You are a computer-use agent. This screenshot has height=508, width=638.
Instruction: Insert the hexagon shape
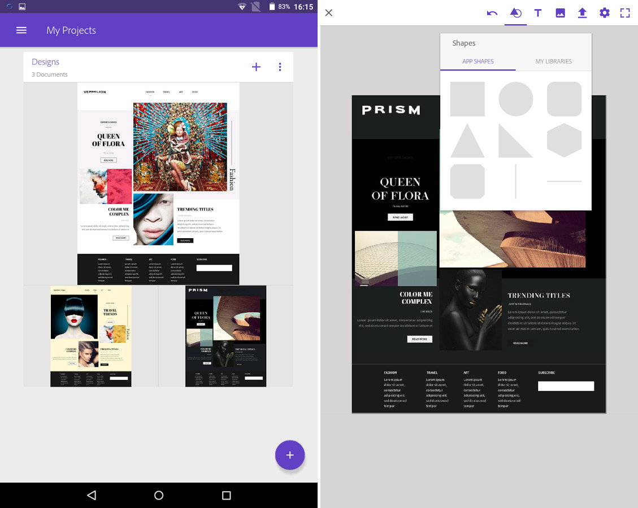pyautogui.click(x=564, y=141)
